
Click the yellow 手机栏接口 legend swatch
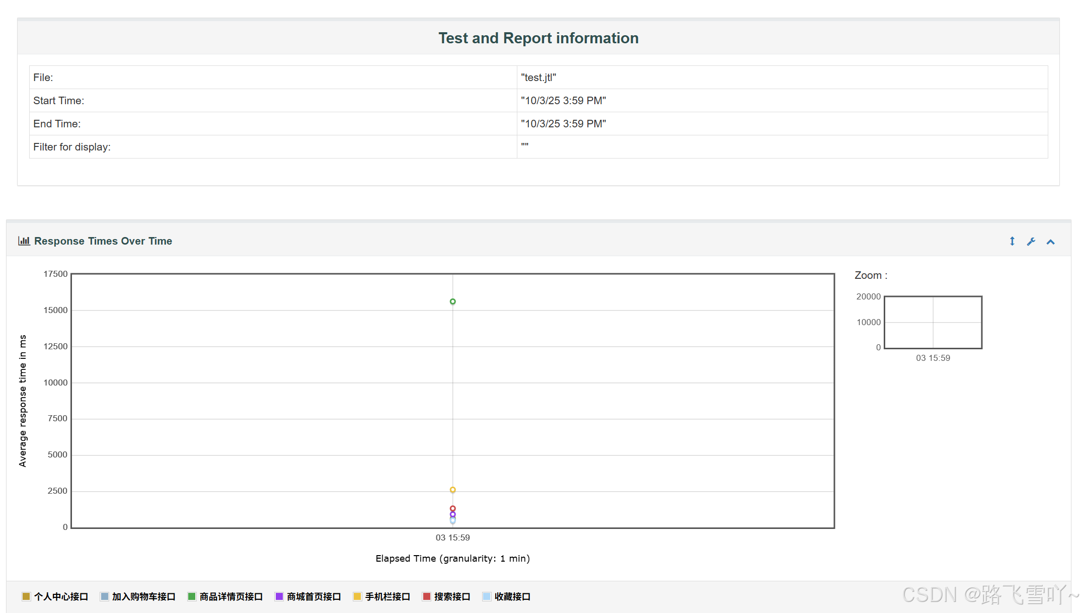(x=357, y=596)
